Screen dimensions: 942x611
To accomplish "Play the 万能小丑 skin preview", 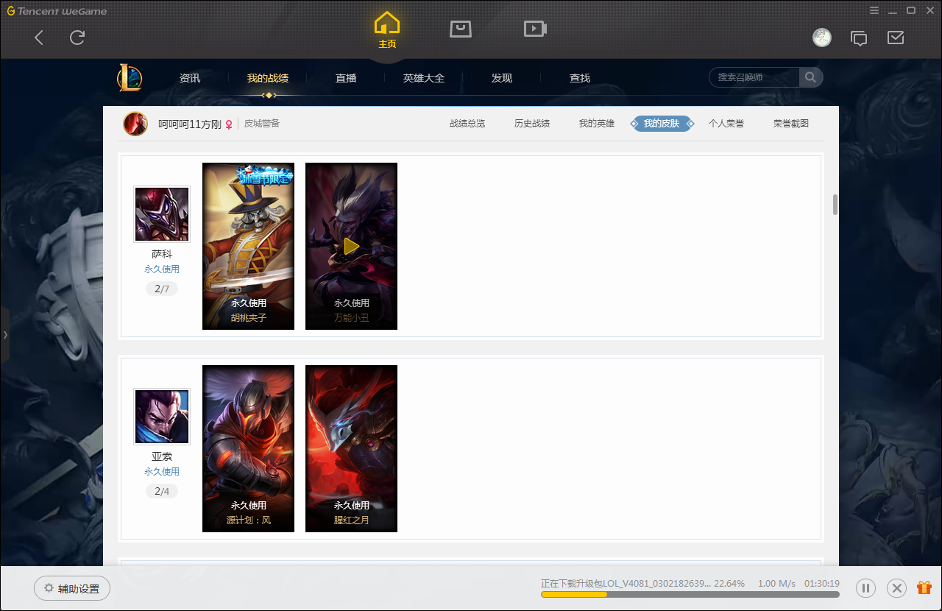I will pos(351,246).
